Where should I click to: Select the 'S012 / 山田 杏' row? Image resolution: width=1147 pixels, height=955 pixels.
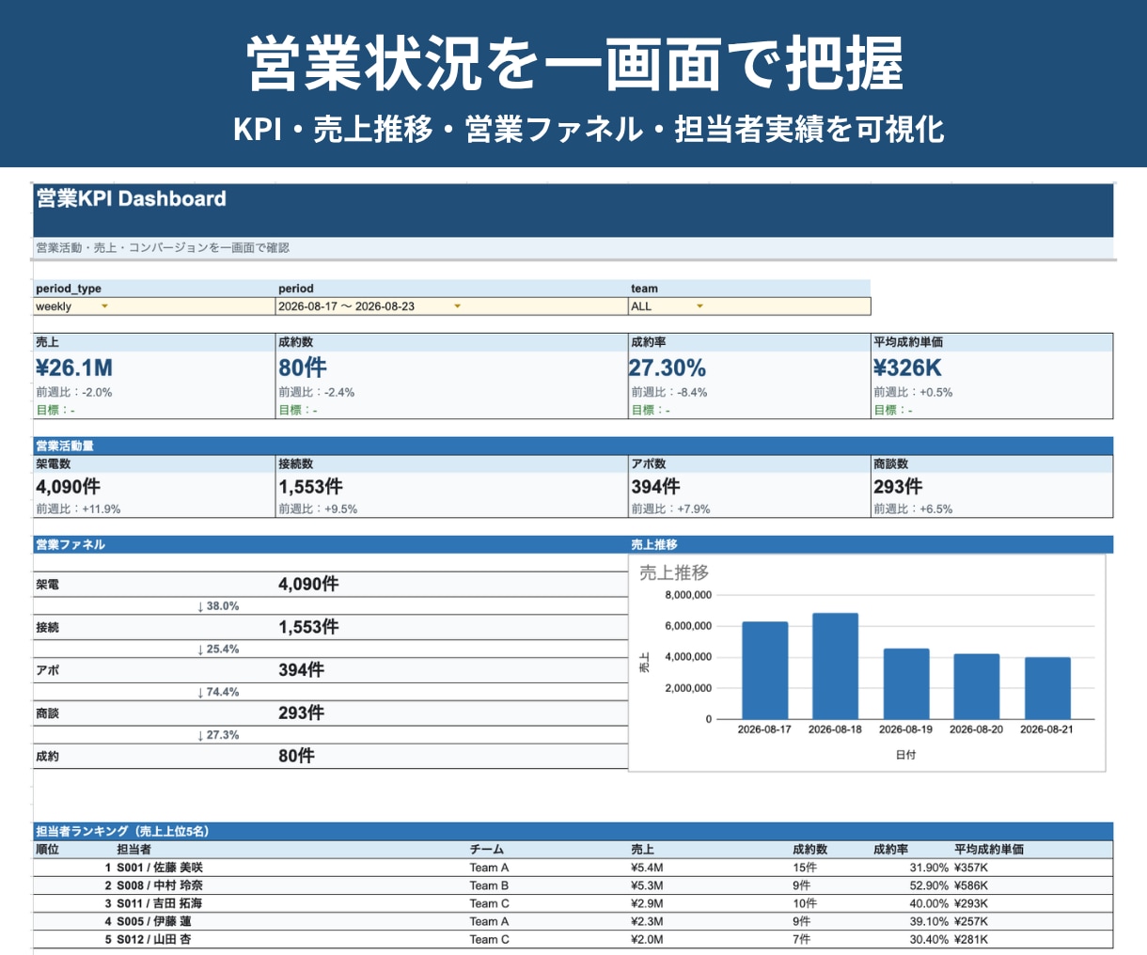(573, 939)
